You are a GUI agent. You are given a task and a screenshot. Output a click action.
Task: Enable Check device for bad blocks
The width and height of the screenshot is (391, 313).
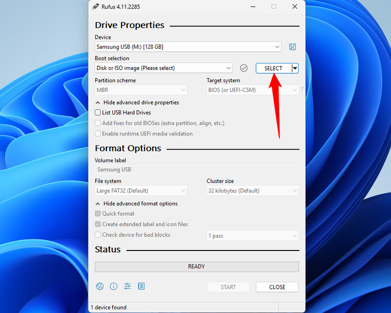(98, 234)
